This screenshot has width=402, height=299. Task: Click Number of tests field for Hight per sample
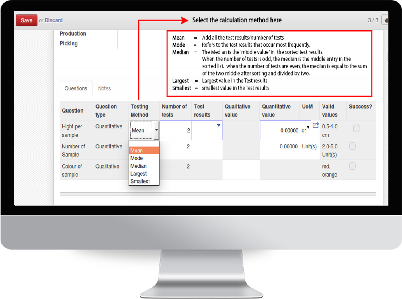176,130
